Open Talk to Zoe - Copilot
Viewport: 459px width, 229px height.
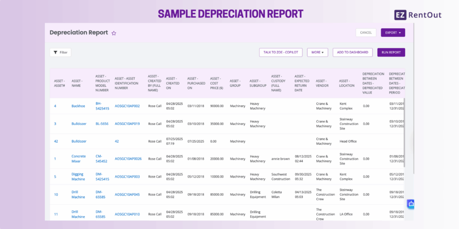tap(281, 52)
